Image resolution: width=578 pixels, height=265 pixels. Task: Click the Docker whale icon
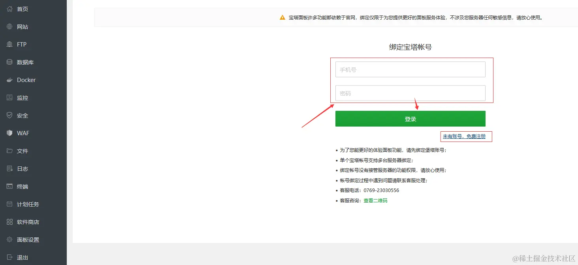10,80
